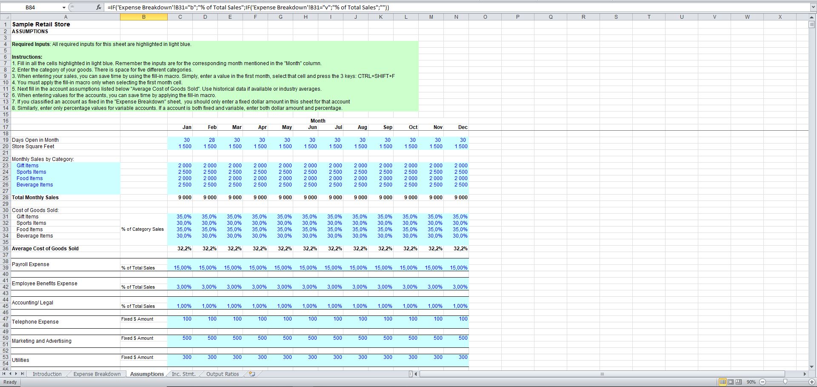Click the Zoom In plus button
This screenshot has width=817, height=387.
pyautogui.click(x=811, y=381)
